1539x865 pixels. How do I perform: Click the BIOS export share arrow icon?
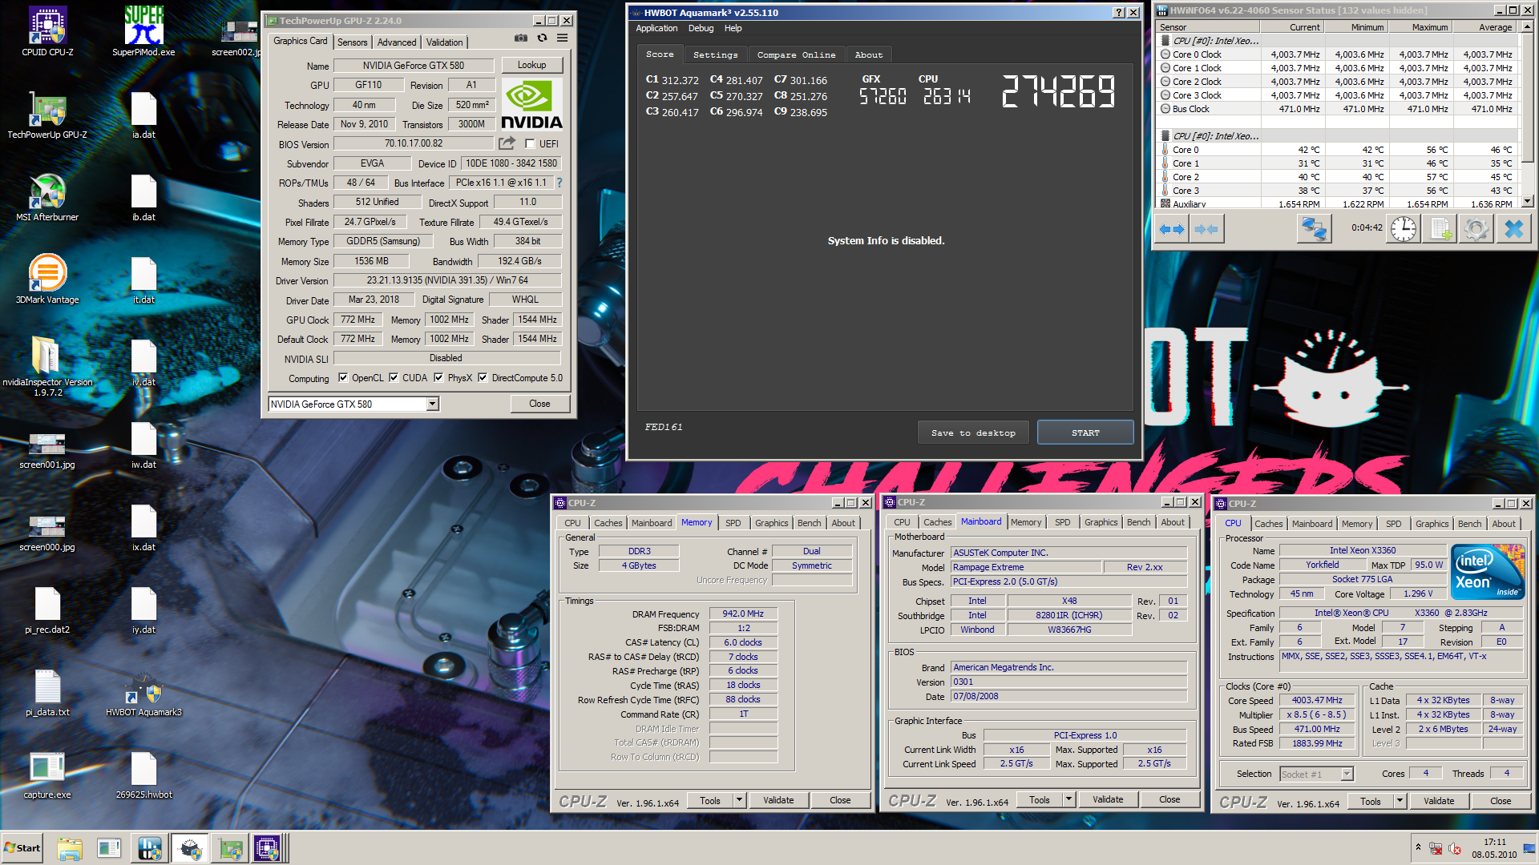coord(507,143)
